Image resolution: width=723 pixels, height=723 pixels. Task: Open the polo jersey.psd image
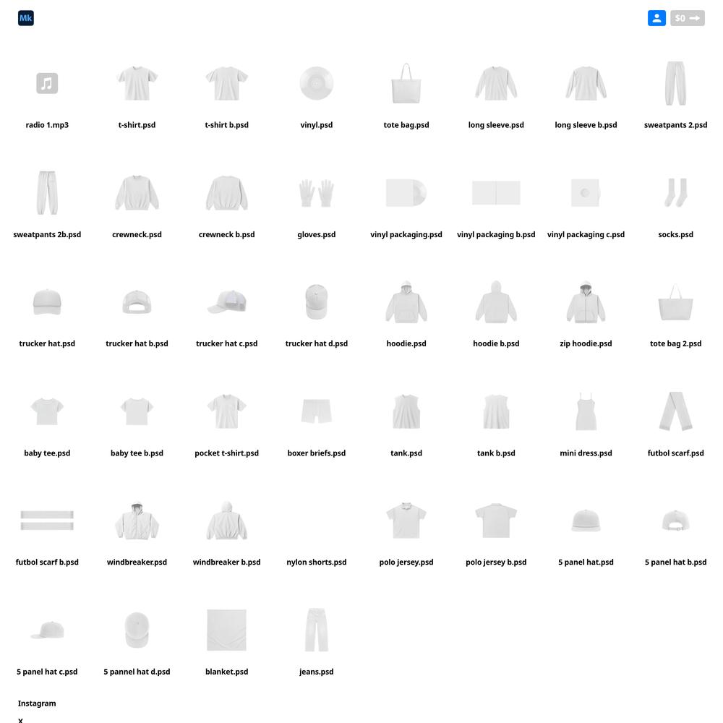point(406,521)
